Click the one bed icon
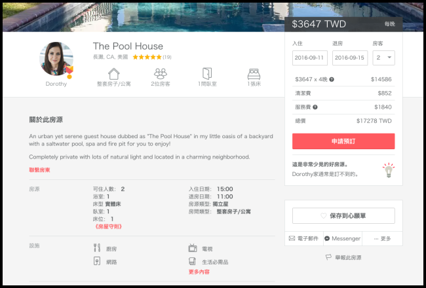Screen dimensions: 426x288 (x=254, y=73)
